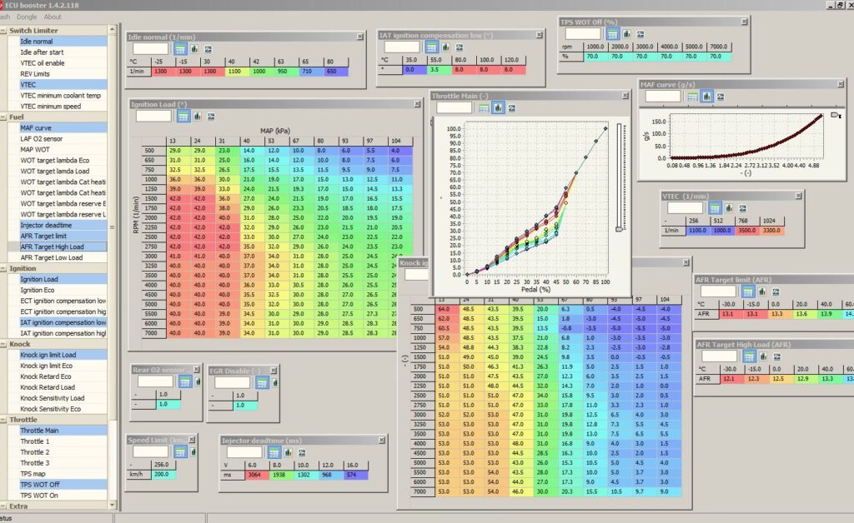Switch Idle normal panel to chart view
This screenshot has width=854, height=523.
[x=193, y=49]
